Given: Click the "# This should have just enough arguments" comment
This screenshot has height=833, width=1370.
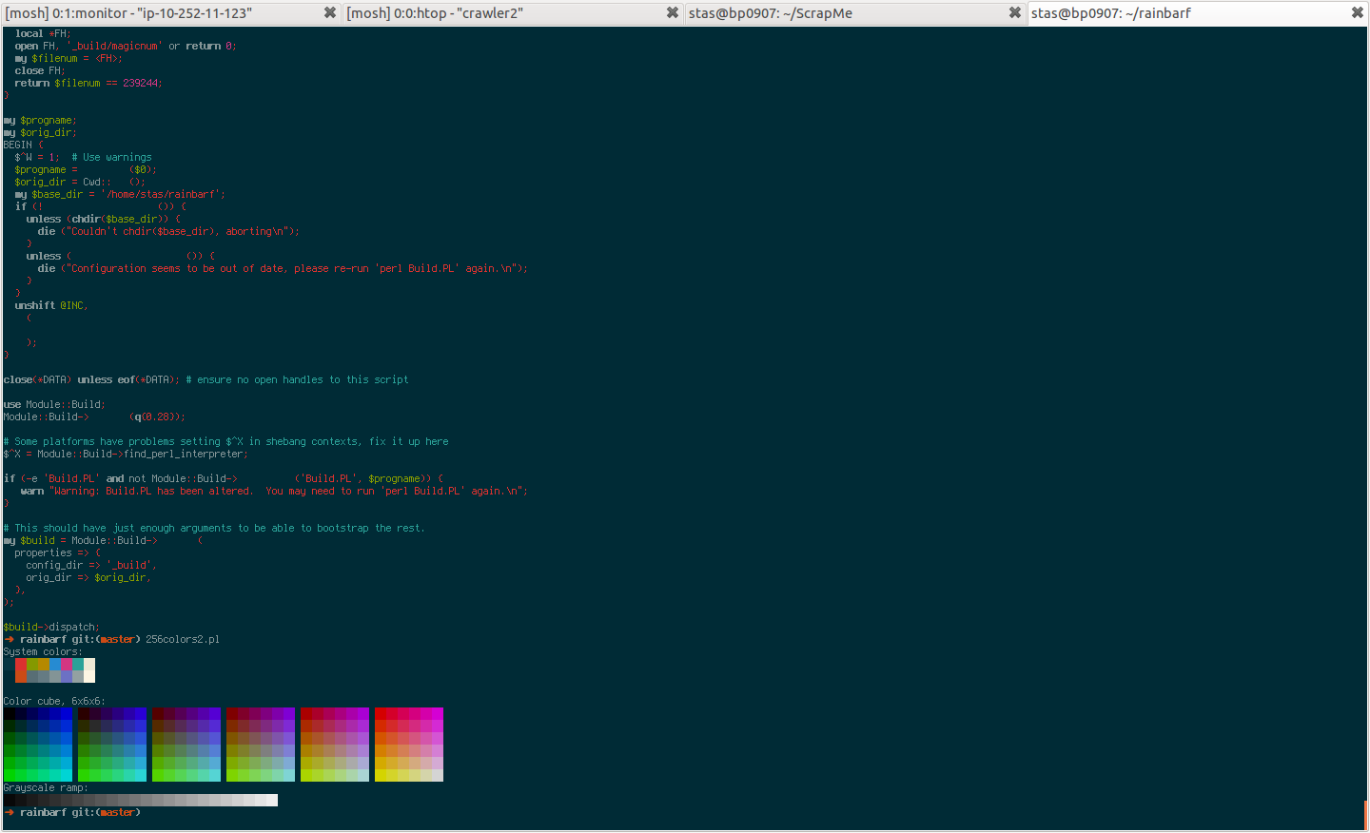Looking at the screenshot, I should [214, 529].
